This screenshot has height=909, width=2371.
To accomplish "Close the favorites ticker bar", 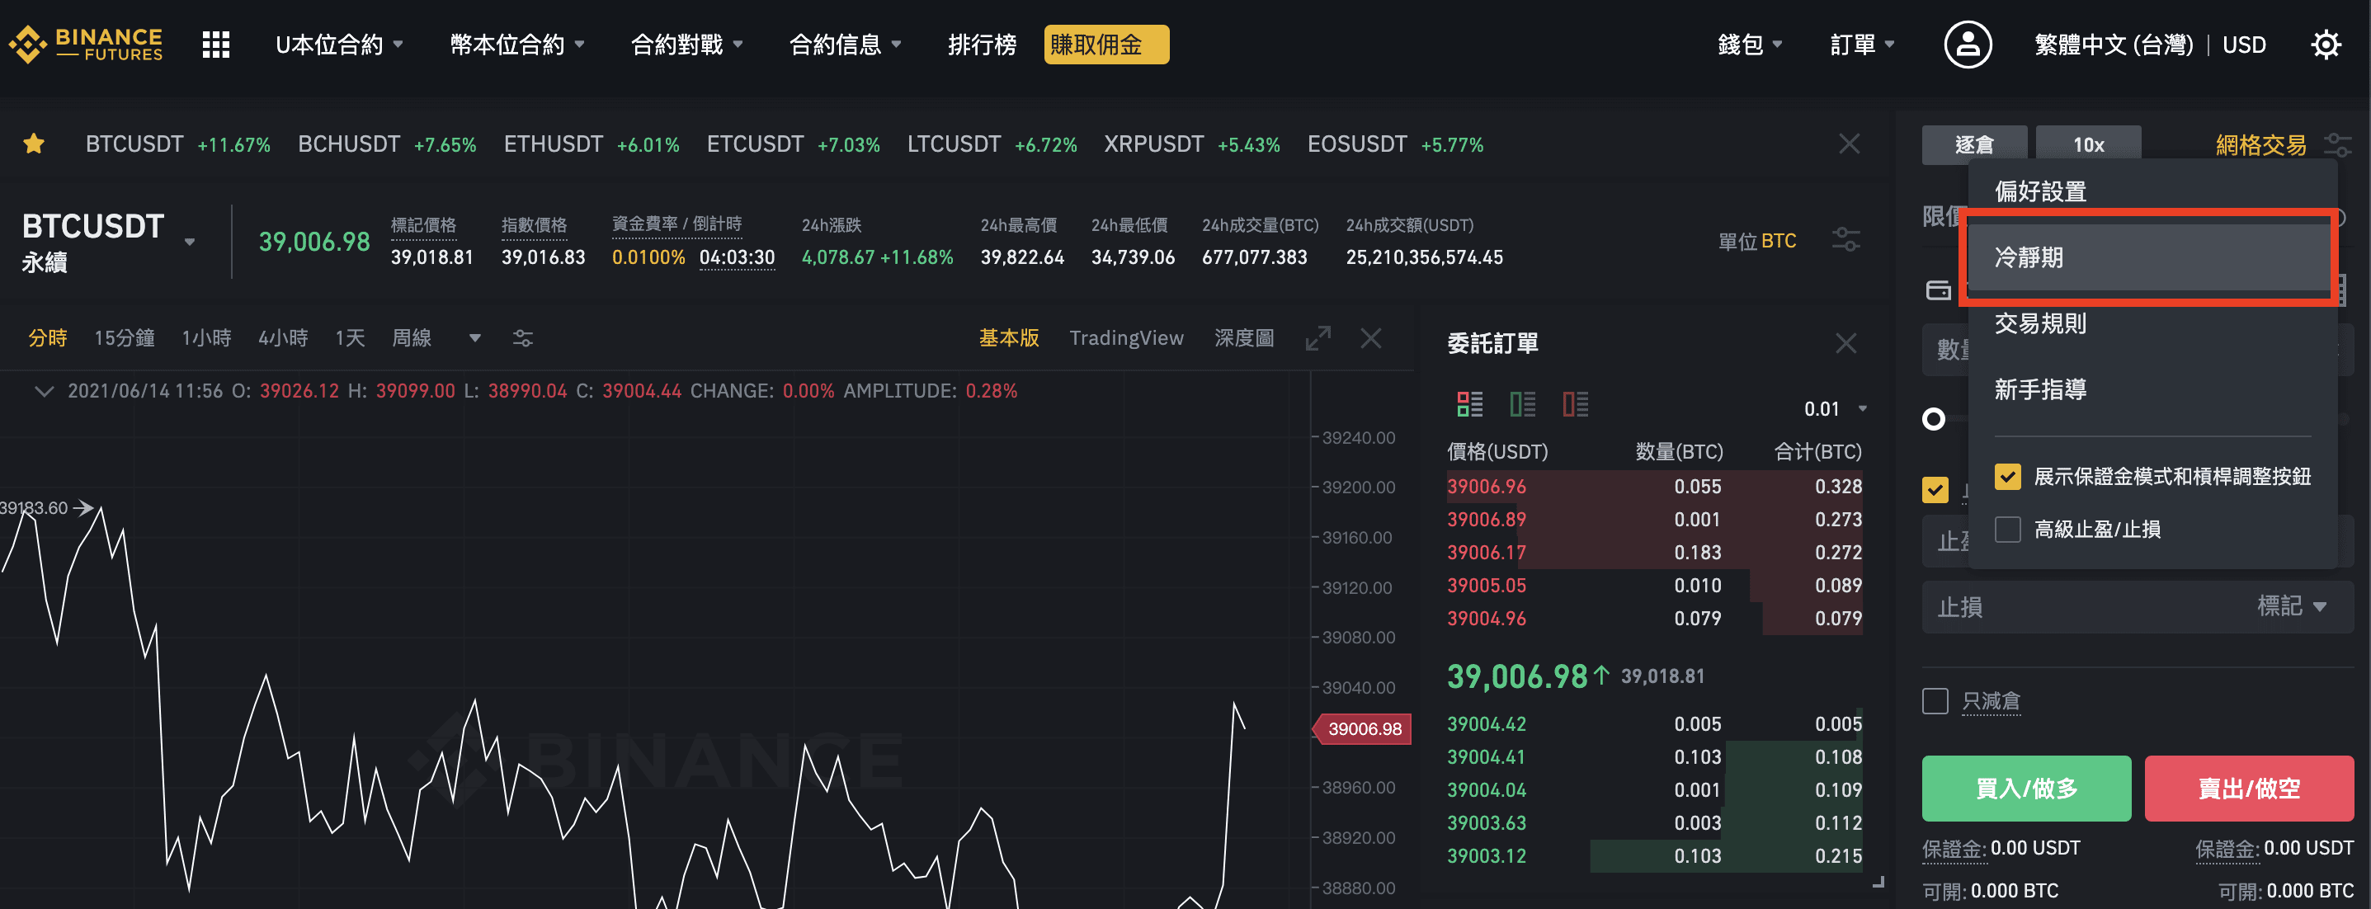I will coord(1849,144).
